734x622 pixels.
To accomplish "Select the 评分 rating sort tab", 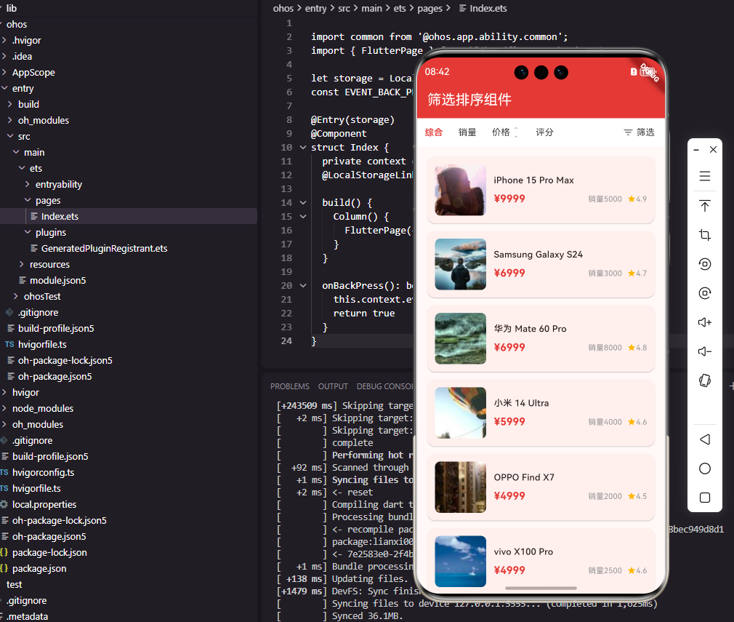I will pos(544,132).
